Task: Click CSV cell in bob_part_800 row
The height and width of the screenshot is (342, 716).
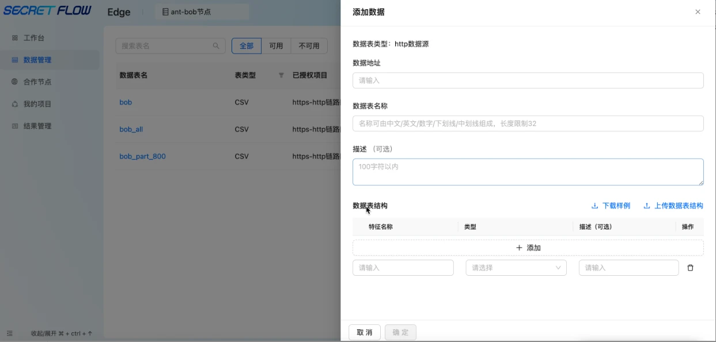Action: click(x=242, y=157)
